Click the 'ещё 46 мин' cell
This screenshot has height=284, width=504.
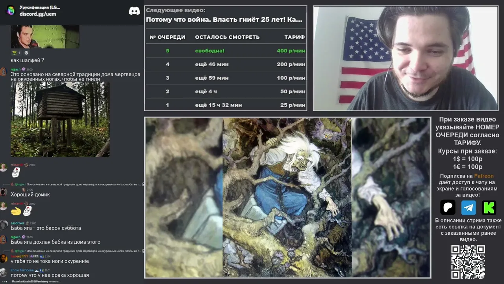click(x=212, y=64)
